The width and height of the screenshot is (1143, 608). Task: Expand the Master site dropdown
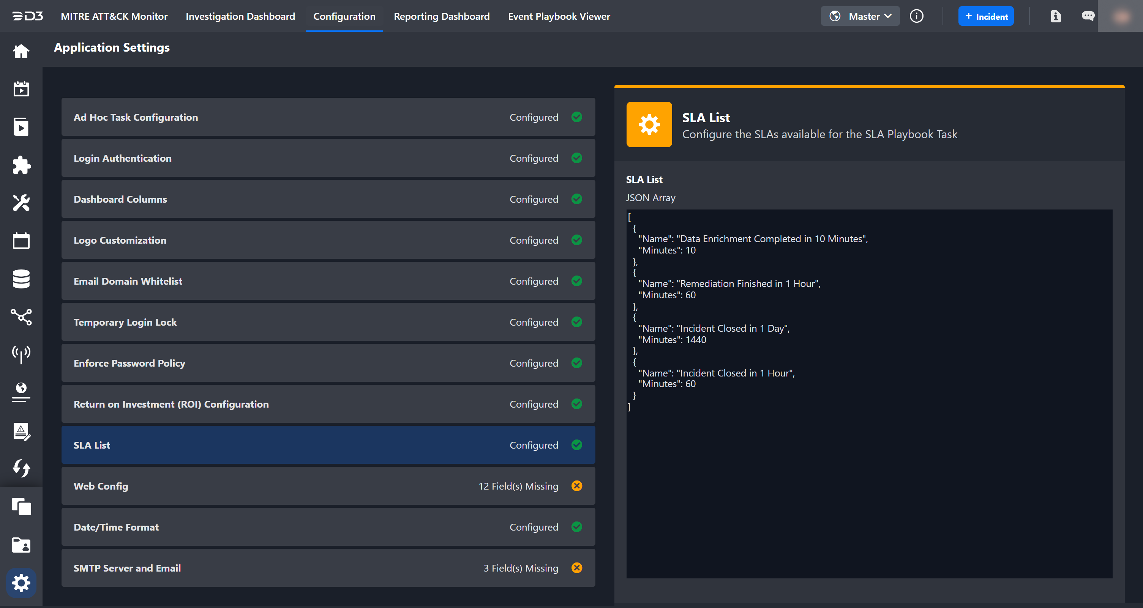(x=860, y=16)
